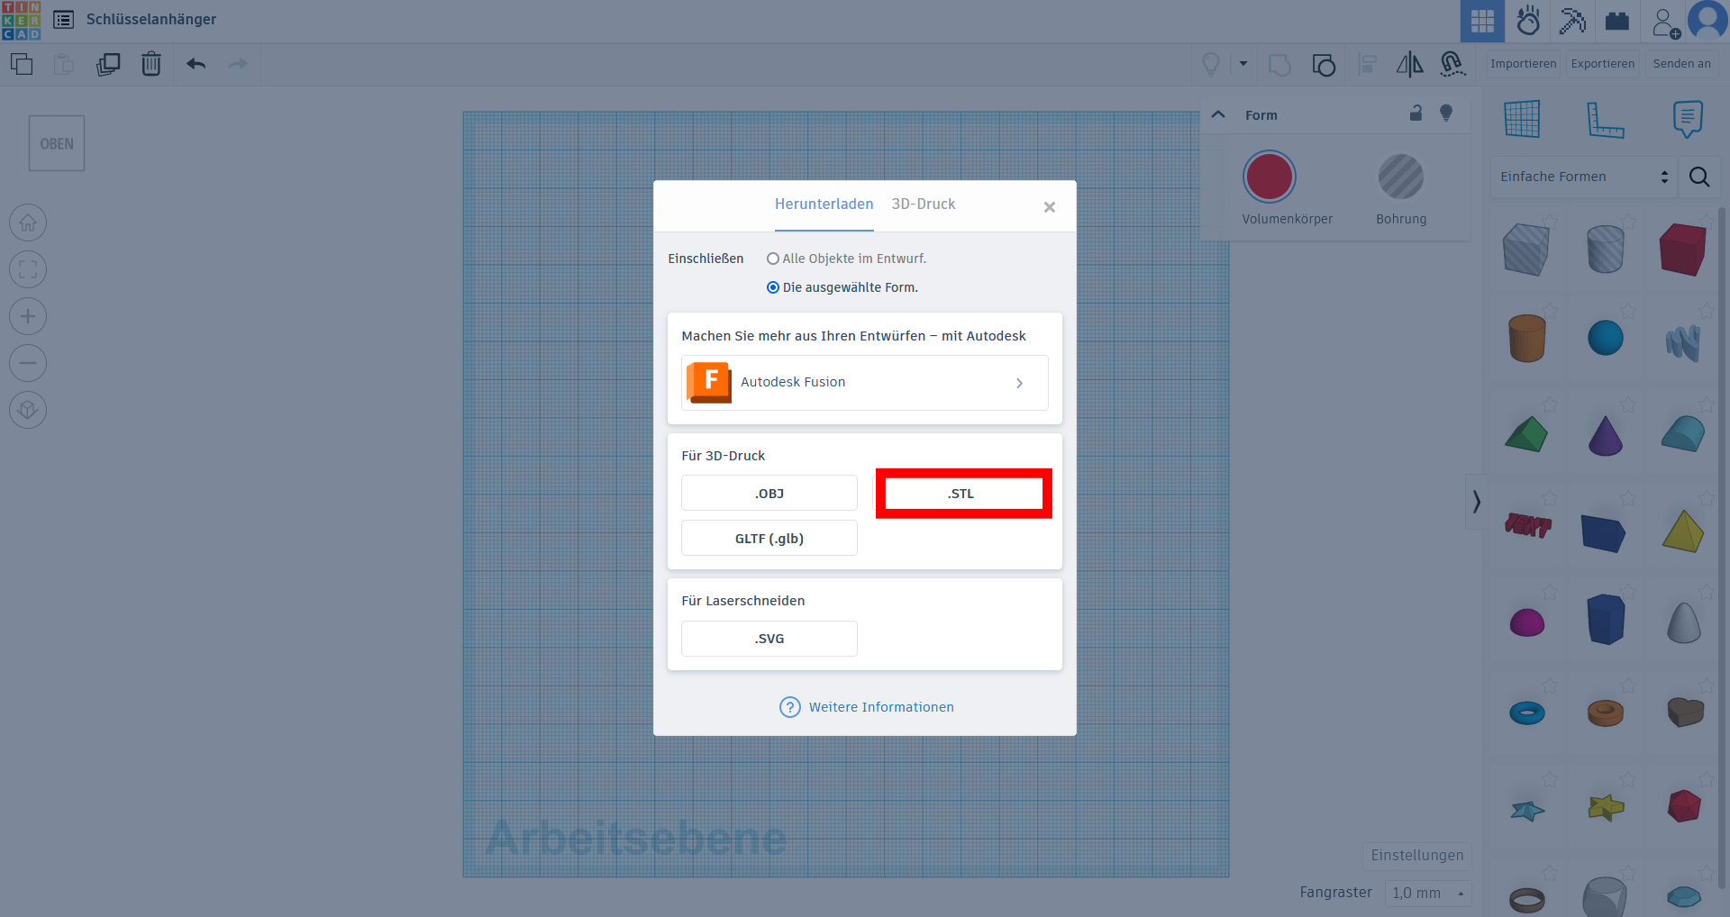The width and height of the screenshot is (1730, 917).
Task: Pick the orange cylinder shape thumbnail
Action: coord(1526,339)
